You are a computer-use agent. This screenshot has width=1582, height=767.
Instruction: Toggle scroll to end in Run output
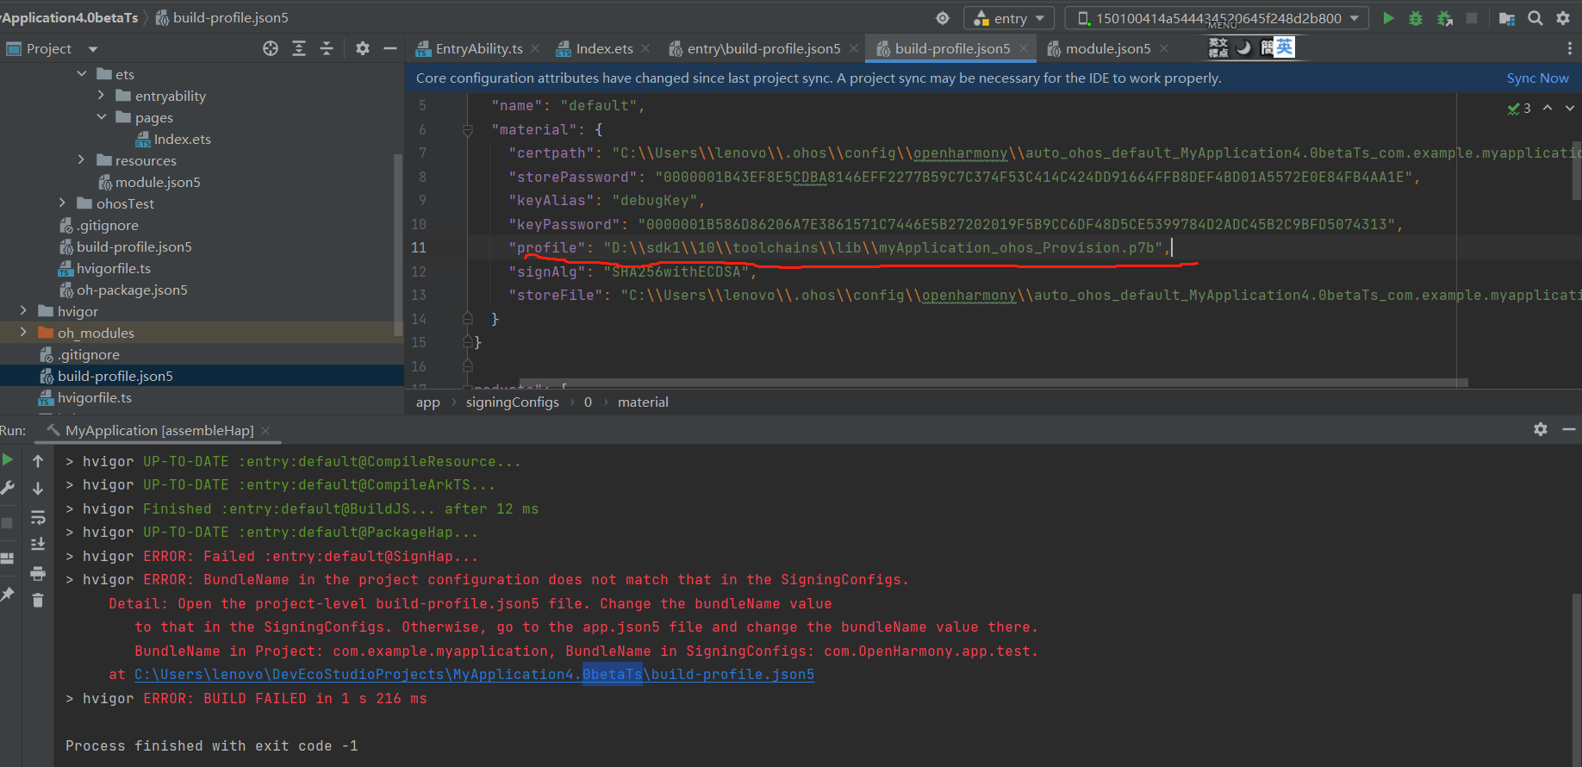(38, 545)
